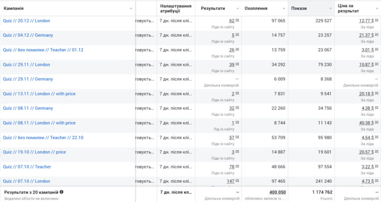The height and width of the screenshot is (202, 381).
Task: Click the Налаштування атрибуції column header
Action: click(x=176, y=8)
